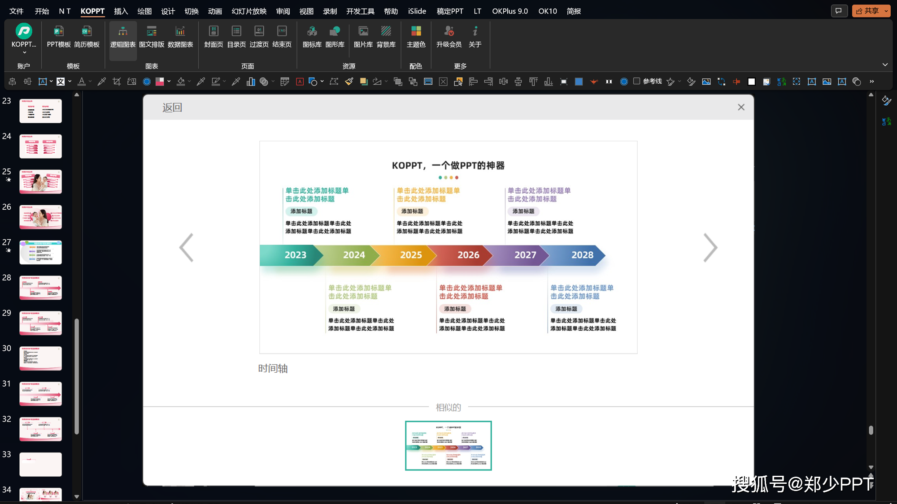This screenshot has height=504, width=897.
Task: Select slide 25 thumbnail
Action: point(40,181)
